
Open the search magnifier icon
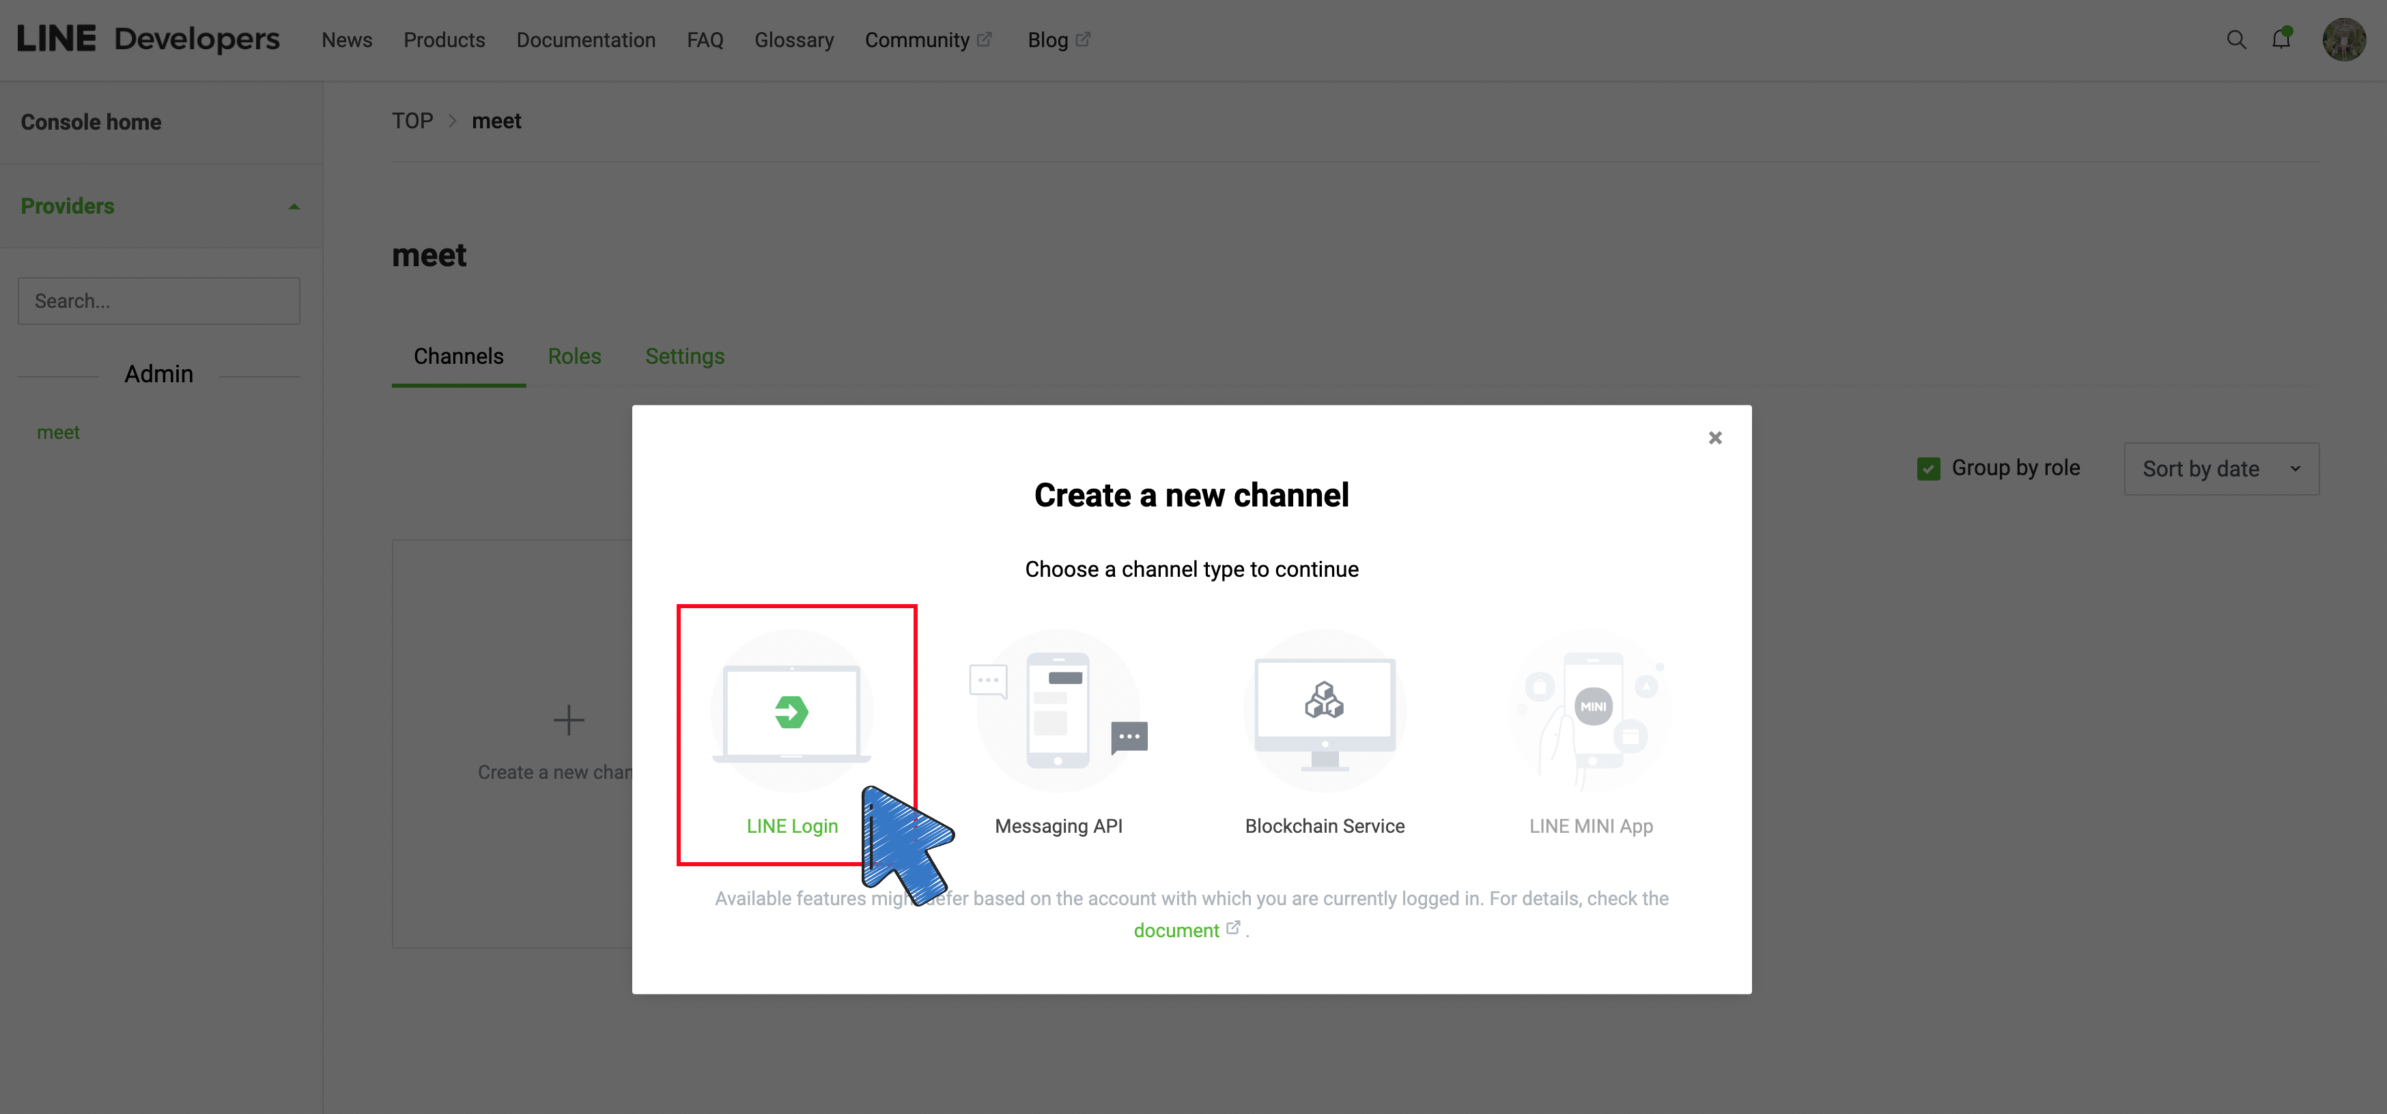coord(2236,40)
